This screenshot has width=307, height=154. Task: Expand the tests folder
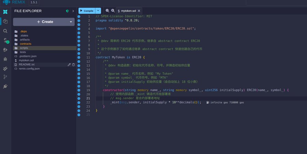(23, 52)
